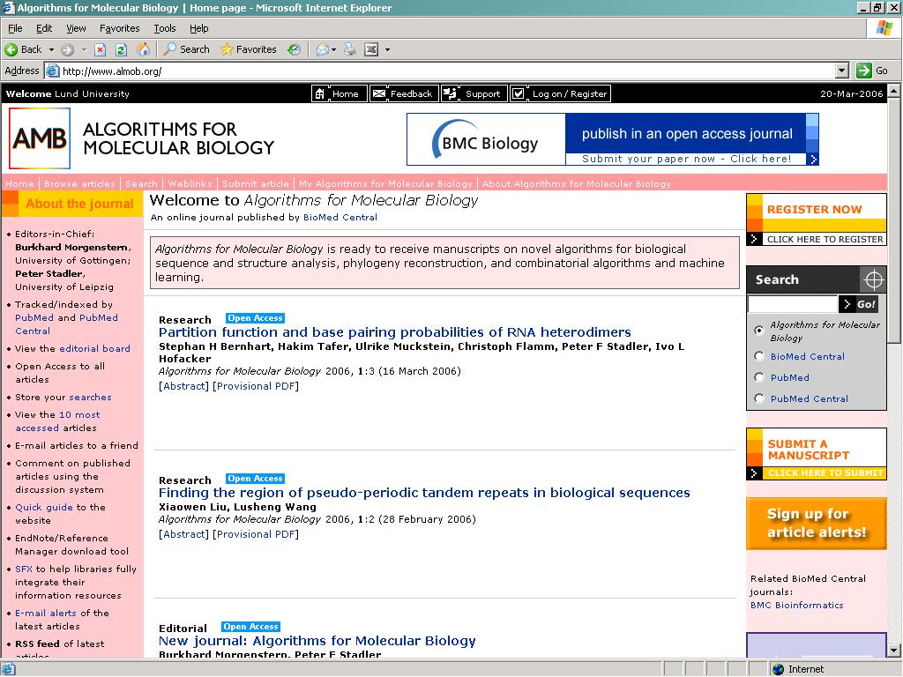
Task: Stop page loading with the Stop icon
Action: click(101, 49)
